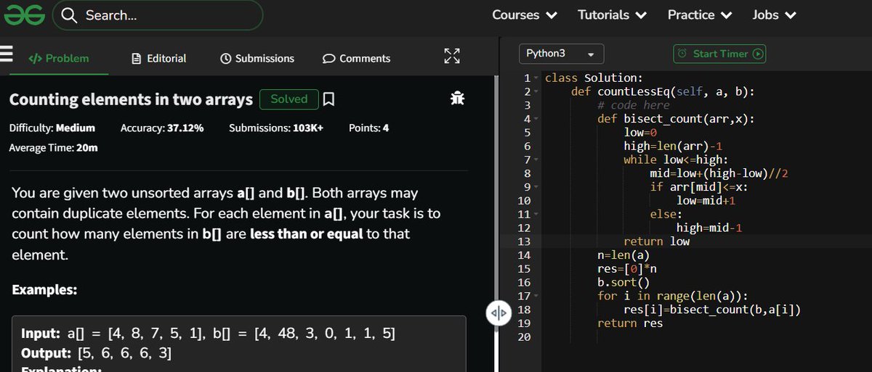Click the 'Average Time: 20m' text

coord(53,148)
